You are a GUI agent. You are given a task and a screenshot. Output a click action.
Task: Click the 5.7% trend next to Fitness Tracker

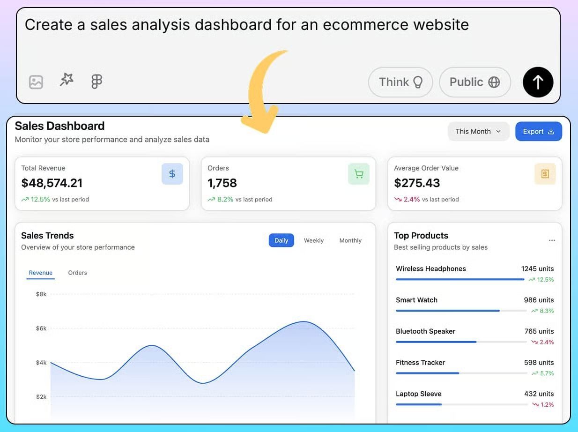(542, 373)
